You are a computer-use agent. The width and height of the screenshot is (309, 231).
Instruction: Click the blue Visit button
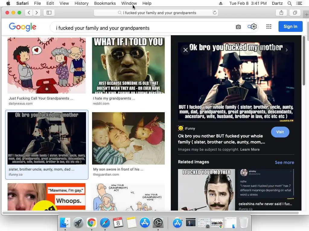point(280,132)
